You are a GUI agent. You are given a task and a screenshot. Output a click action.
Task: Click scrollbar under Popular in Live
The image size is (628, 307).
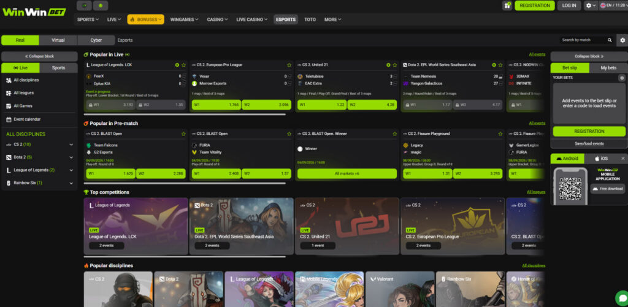185,115
